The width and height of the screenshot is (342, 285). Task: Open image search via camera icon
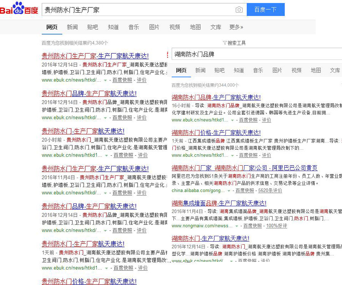239,10
